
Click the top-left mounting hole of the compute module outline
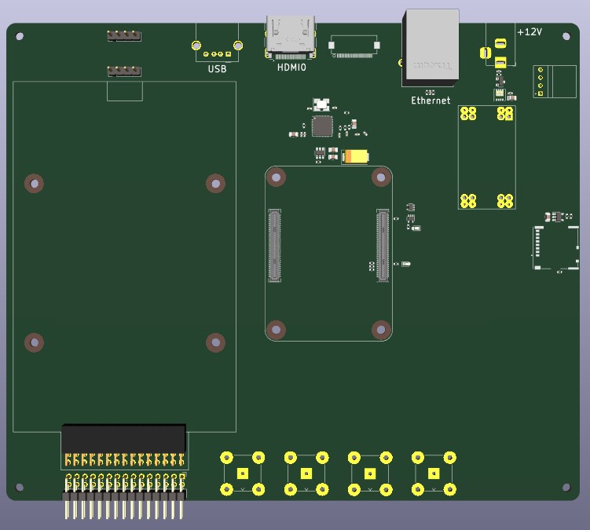coord(277,177)
